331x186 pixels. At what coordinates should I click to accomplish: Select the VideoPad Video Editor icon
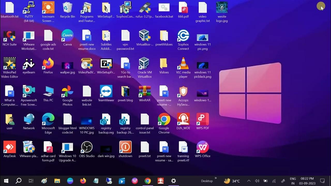(x=10, y=64)
